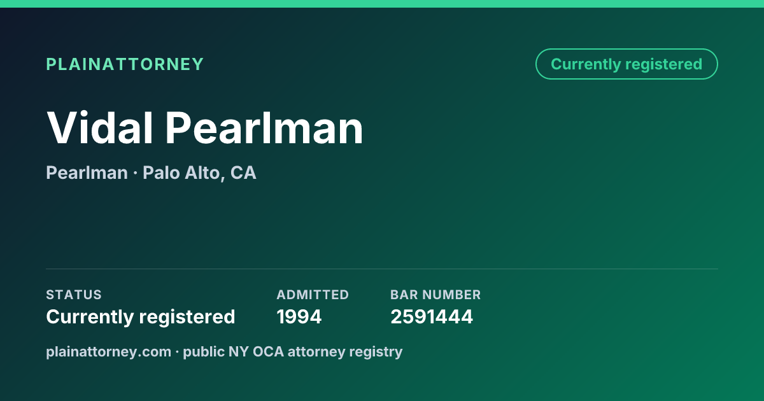Click the dot separator in the footer line

177,351
